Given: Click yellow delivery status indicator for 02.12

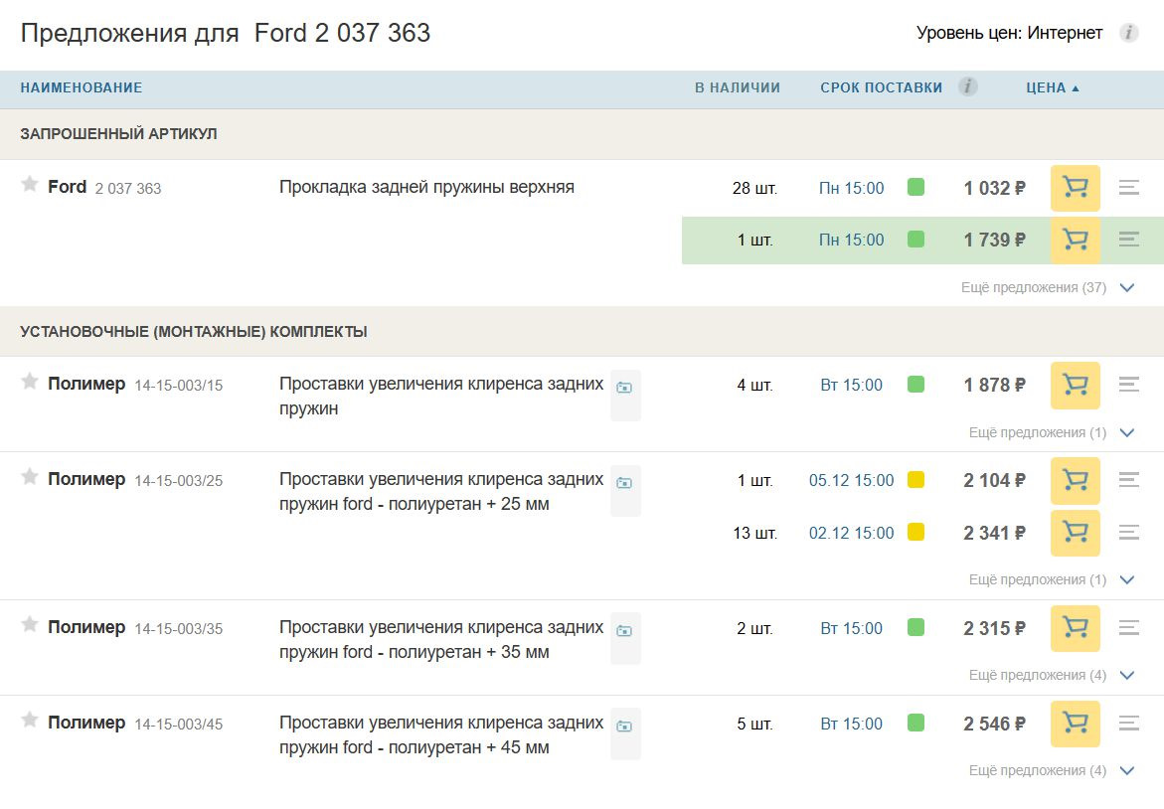Looking at the screenshot, I should [915, 532].
